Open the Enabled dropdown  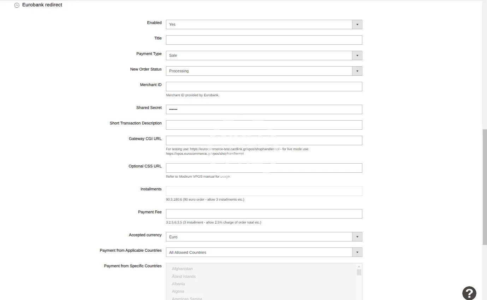(x=264, y=24)
